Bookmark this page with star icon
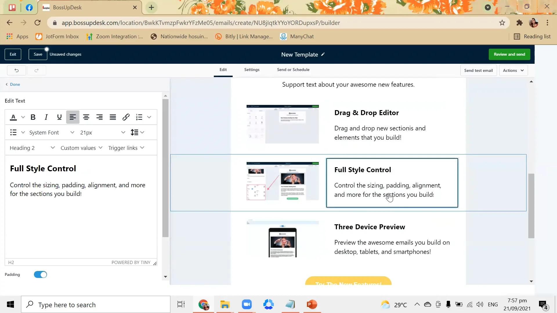 502,23
